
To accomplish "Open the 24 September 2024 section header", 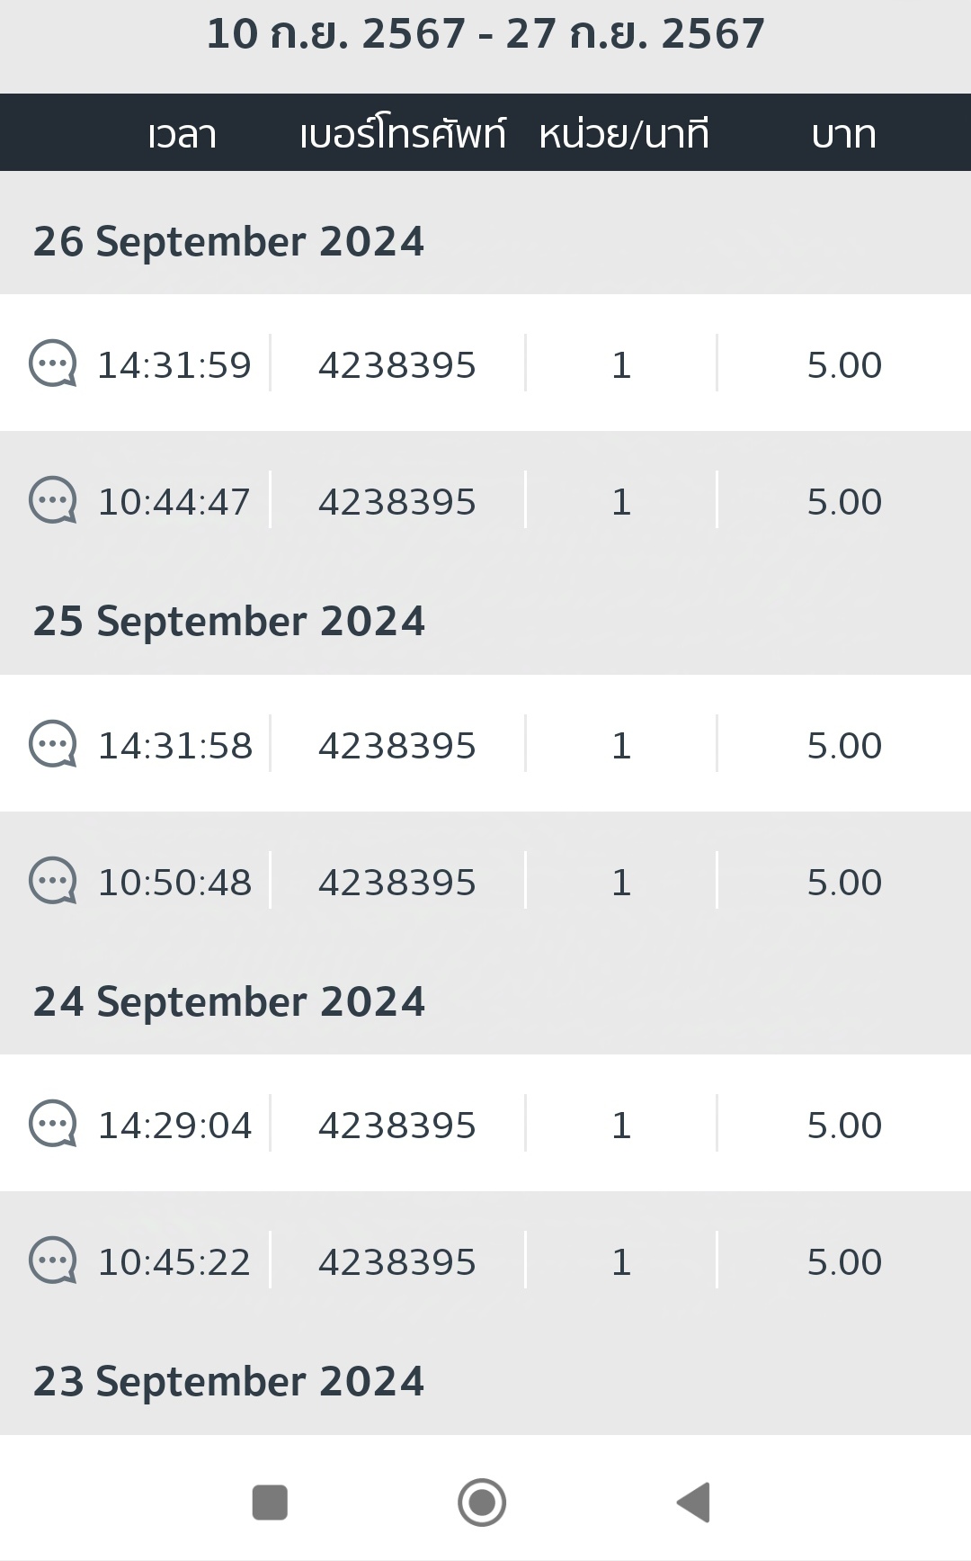I will [x=228, y=1002].
